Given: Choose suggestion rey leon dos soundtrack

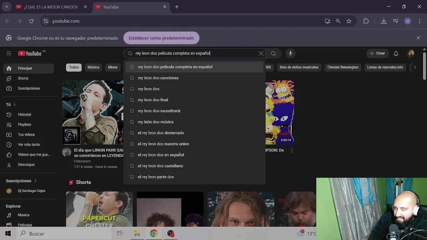Looking at the screenshot, I should [x=194, y=111].
